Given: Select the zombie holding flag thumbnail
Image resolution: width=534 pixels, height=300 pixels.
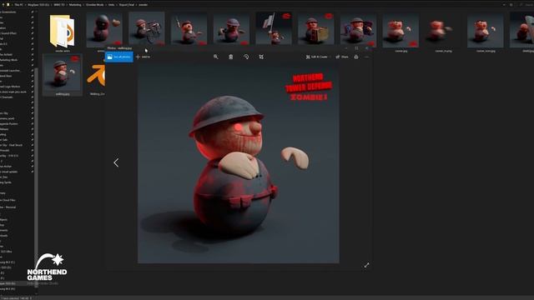Looking at the screenshot, I should (274, 28).
